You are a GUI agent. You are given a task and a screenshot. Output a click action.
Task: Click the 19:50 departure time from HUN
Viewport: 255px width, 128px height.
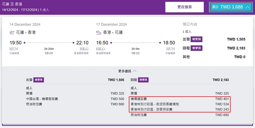pyautogui.click(x=16, y=43)
